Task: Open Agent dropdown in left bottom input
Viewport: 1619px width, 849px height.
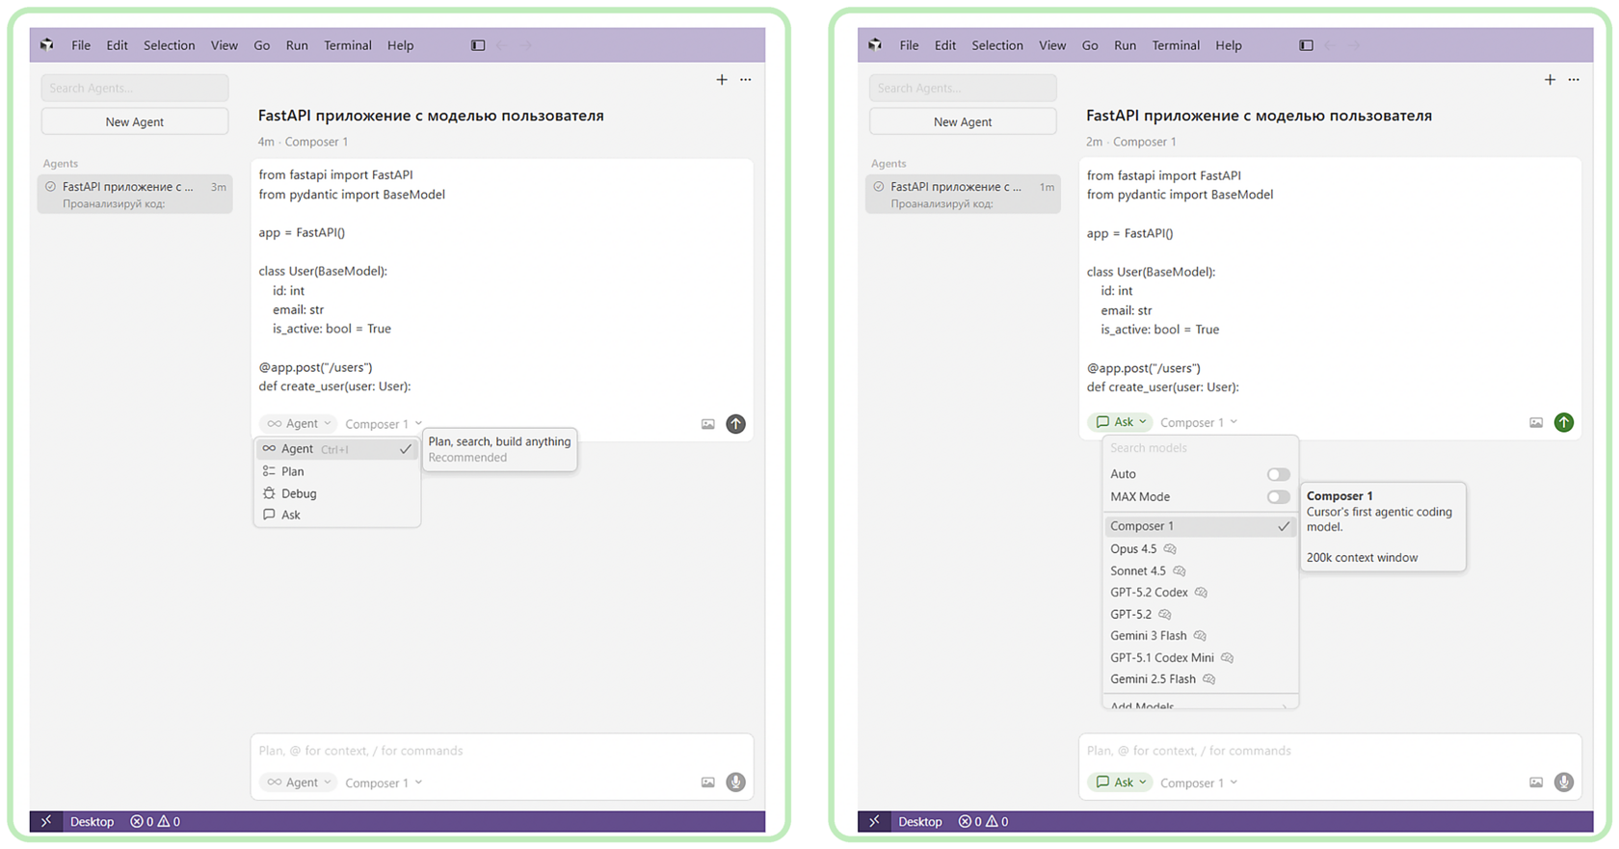Action: coord(298,783)
